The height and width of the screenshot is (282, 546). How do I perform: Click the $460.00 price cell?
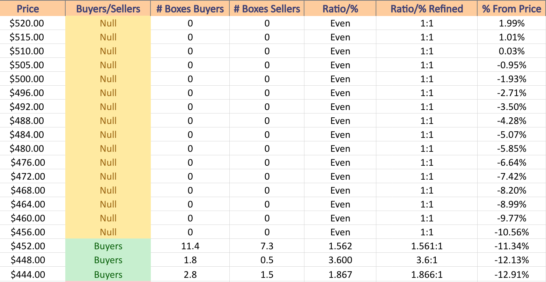[x=33, y=218]
